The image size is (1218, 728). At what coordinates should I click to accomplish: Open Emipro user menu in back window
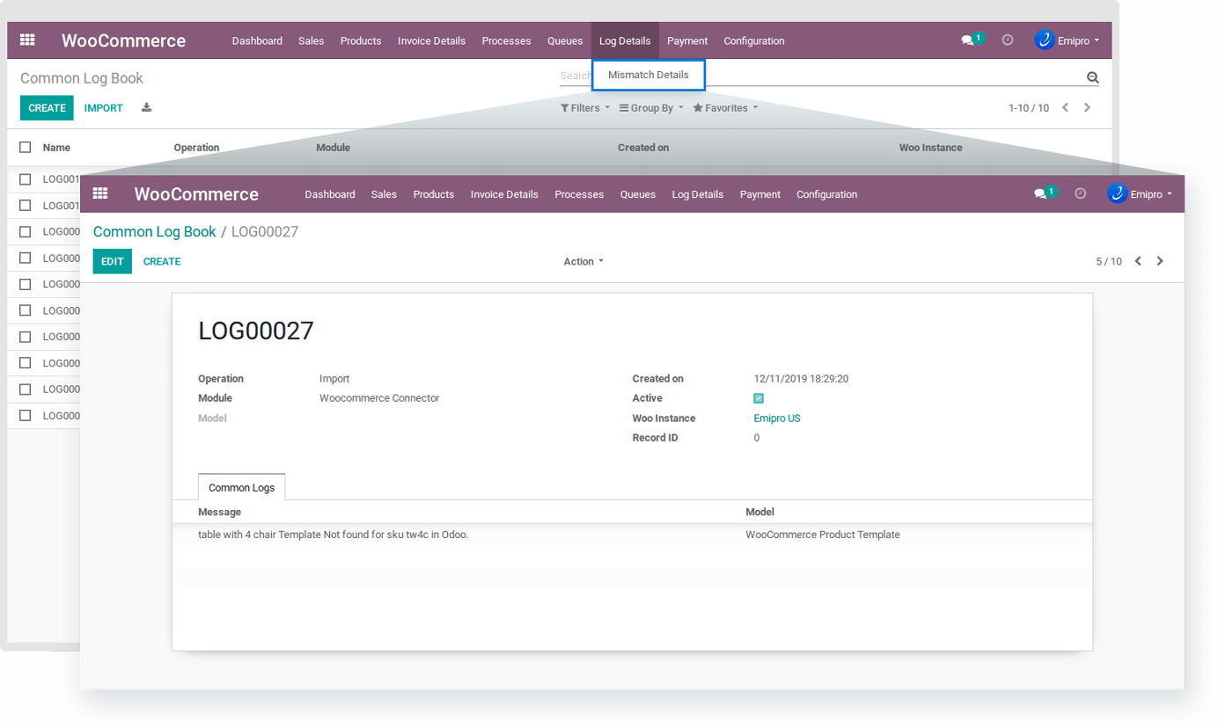(x=1078, y=40)
